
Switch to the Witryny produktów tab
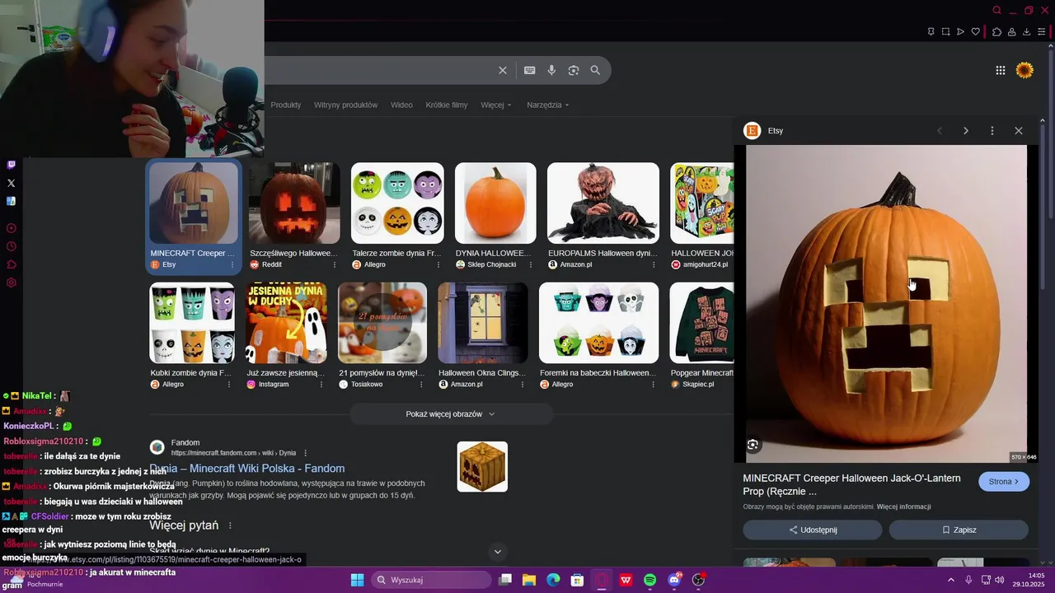pyautogui.click(x=345, y=105)
